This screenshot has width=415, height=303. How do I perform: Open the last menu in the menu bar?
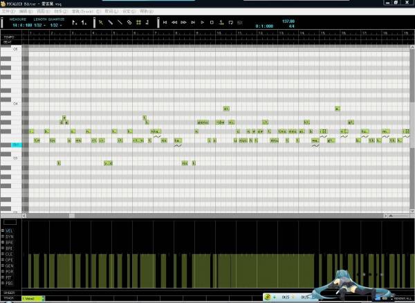[x=147, y=11]
